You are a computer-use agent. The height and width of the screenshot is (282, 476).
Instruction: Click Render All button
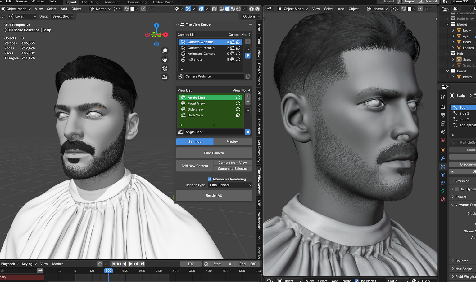point(214,195)
